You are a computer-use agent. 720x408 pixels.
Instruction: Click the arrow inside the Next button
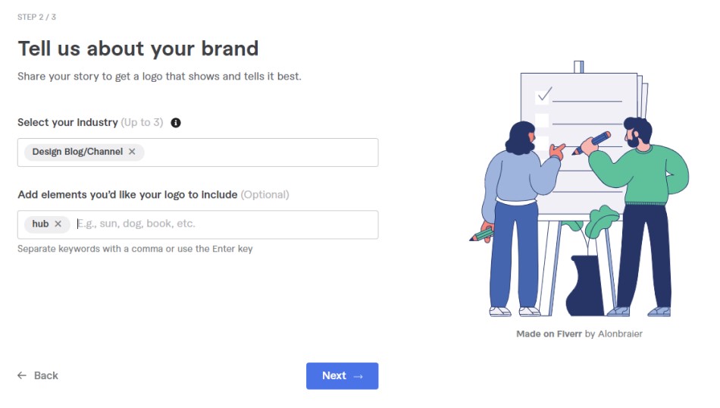coord(358,376)
